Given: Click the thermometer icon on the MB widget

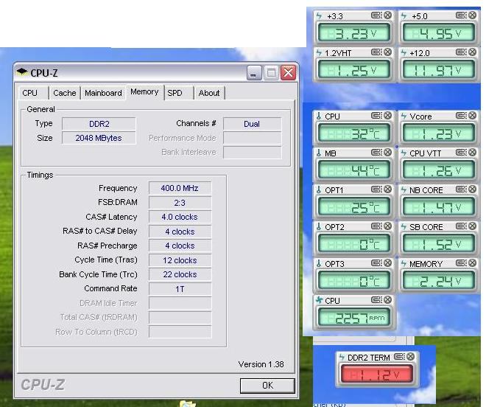Looking at the screenshot, I should [319, 153].
